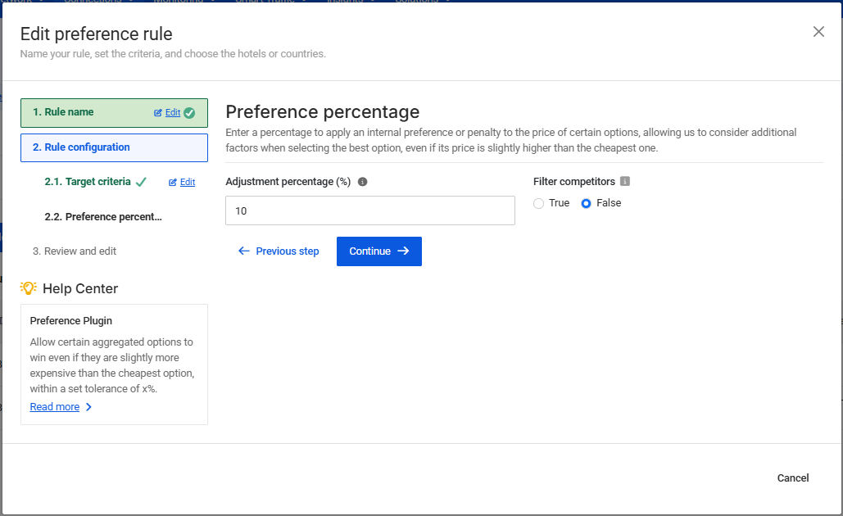Click inside the Adjustment percentage input field
Image resolution: width=843 pixels, height=516 pixels.
(369, 210)
